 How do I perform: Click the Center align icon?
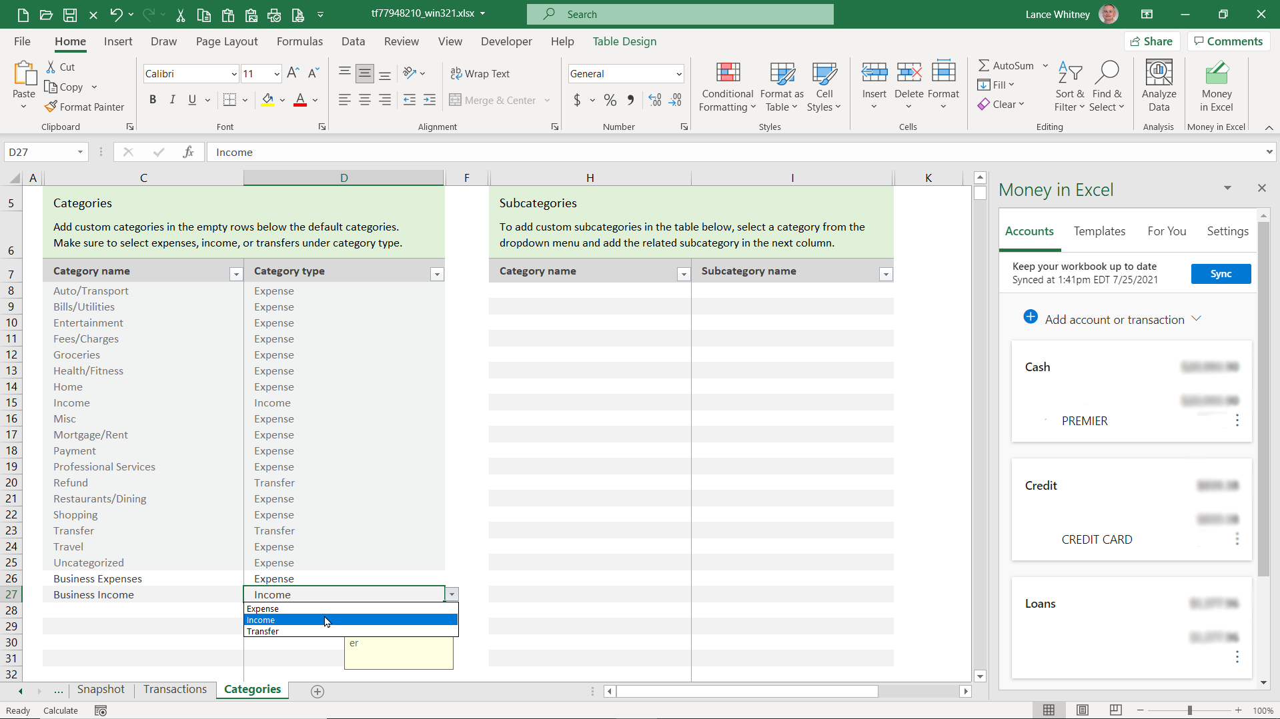coord(365,100)
